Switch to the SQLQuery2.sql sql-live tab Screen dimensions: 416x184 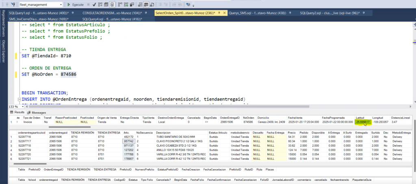click(x=330, y=13)
